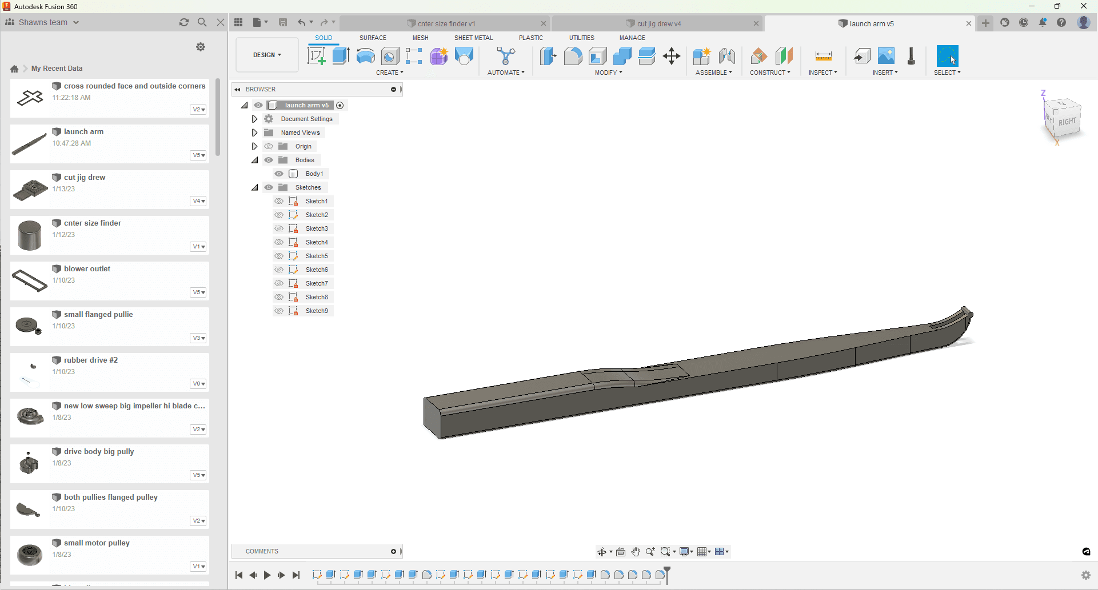This screenshot has height=590, width=1098.
Task: Click the Undo arrow
Action: (x=301, y=22)
